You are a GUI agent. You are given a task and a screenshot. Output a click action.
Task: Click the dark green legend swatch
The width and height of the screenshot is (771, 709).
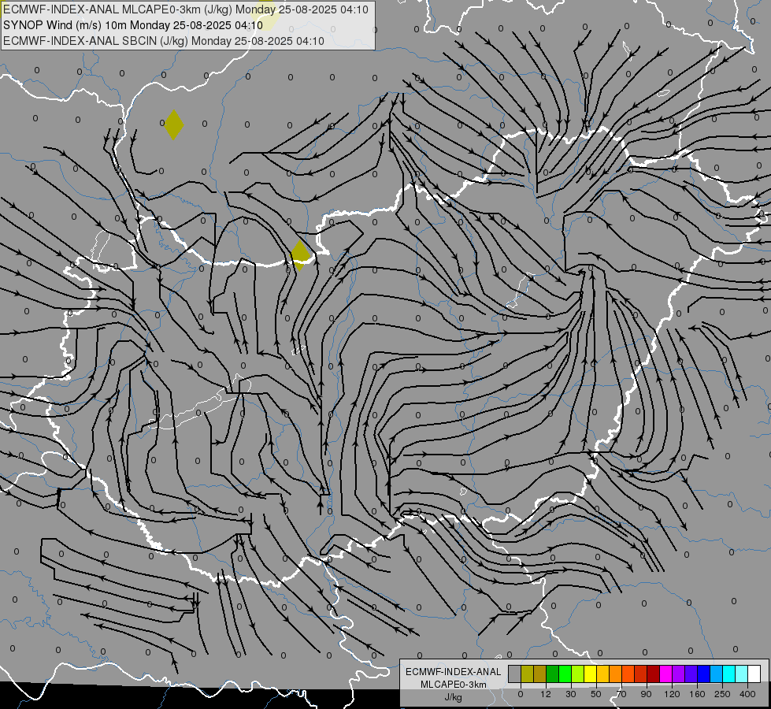point(553,674)
